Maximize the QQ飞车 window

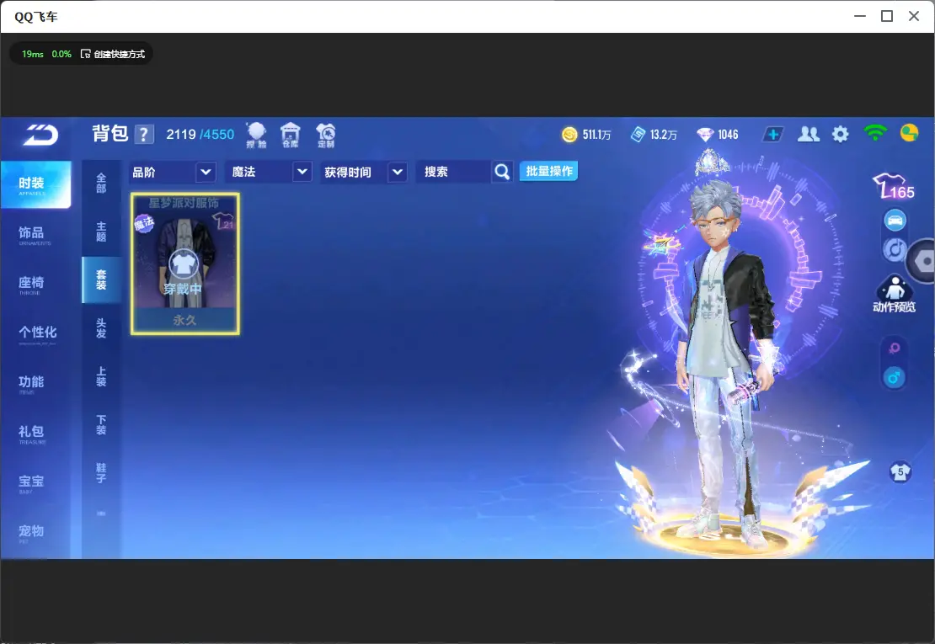point(887,16)
